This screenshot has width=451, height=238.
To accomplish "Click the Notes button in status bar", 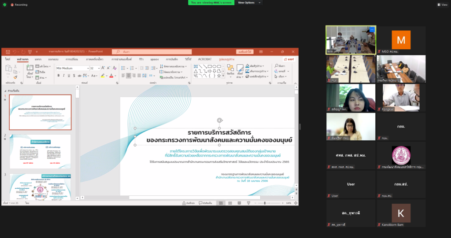I will [189, 203].
